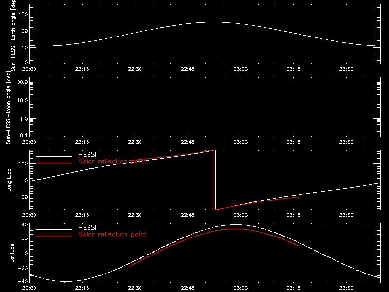This screenshot has width=389, height=292.
Task: Select the 23:30 time label under Earth angle plot
Action: (x=346, y=69)
